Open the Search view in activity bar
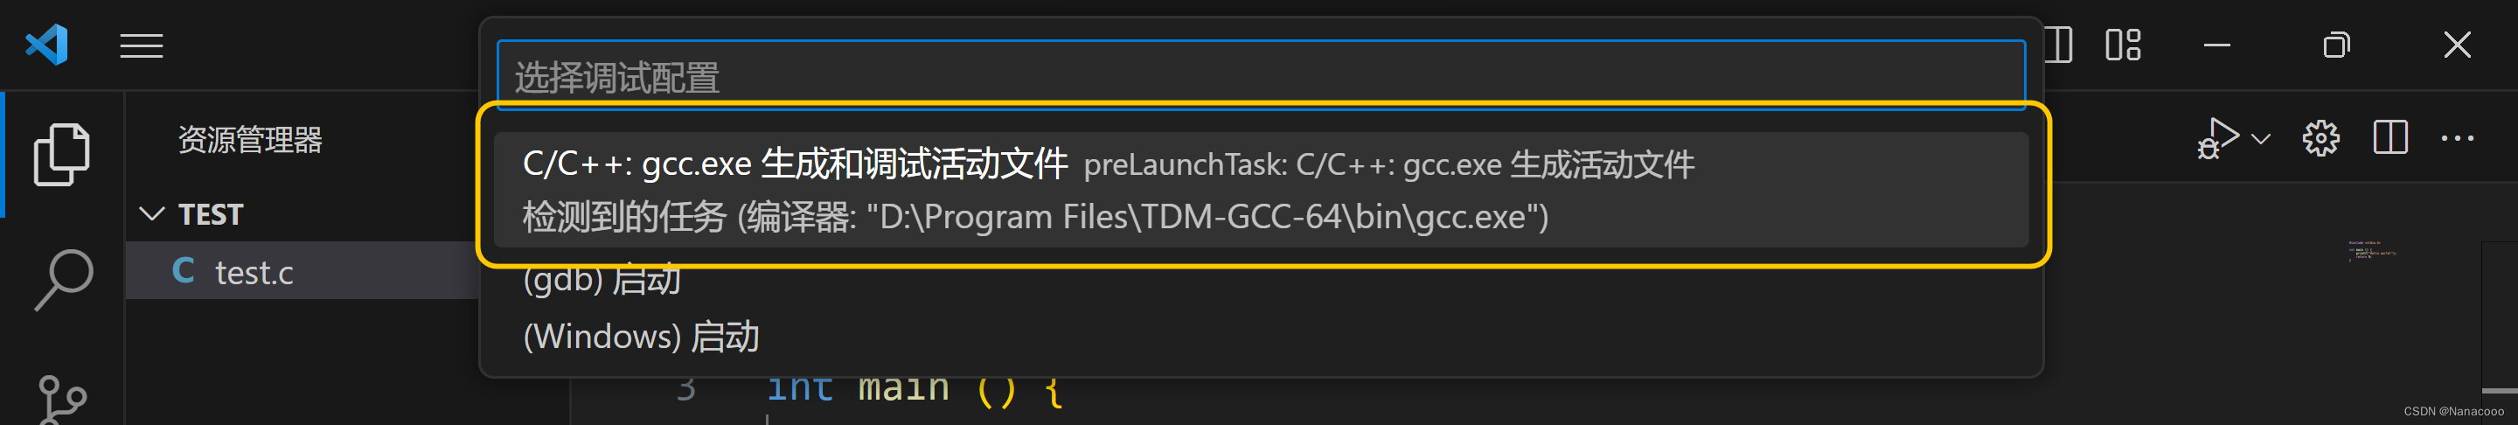This screenshot has width=2518, height=425. (x=64, y=280)
